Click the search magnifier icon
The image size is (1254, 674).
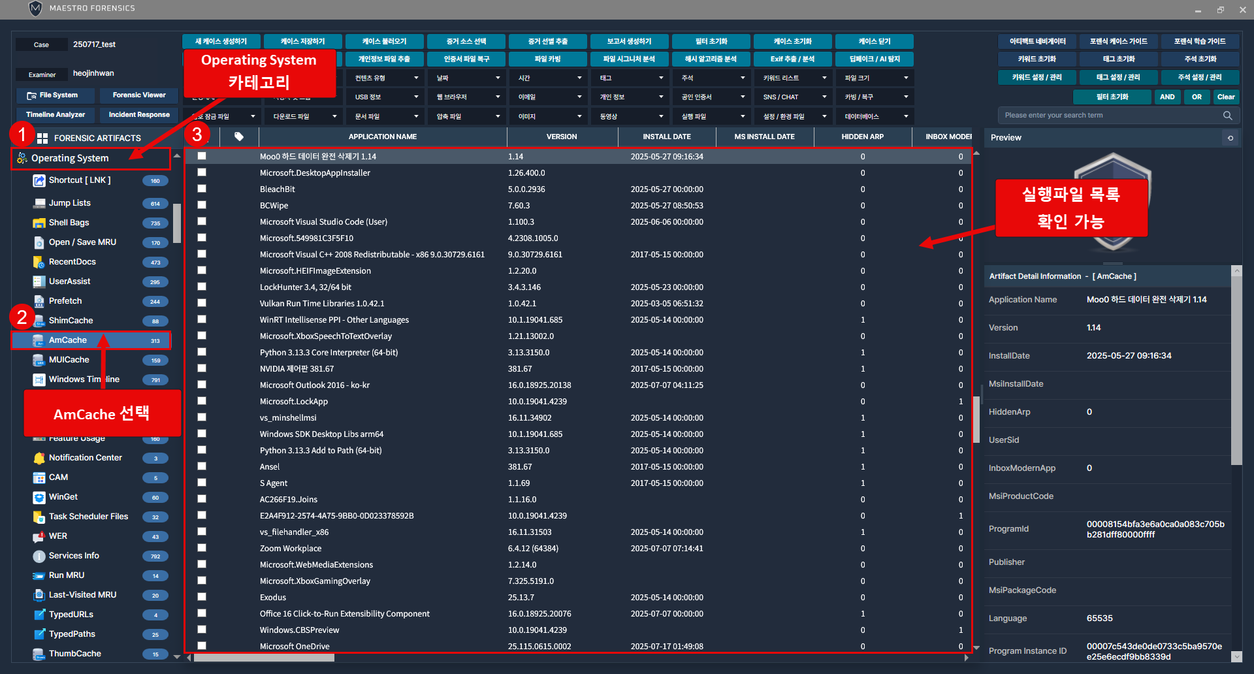tap(1227, 116)
